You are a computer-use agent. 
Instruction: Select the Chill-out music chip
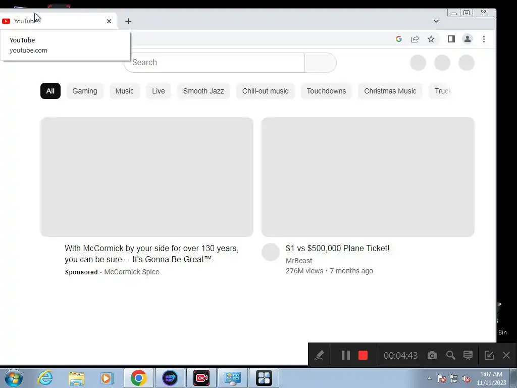pyautogui.click(x=265, y=91)
